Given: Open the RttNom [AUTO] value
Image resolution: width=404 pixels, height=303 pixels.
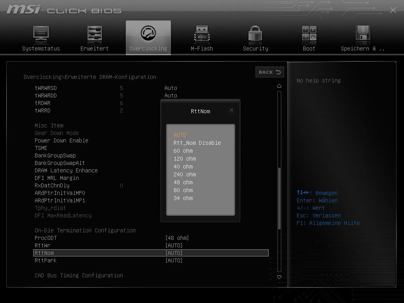Looking at the screenshot, I should [x=174, y=253].
